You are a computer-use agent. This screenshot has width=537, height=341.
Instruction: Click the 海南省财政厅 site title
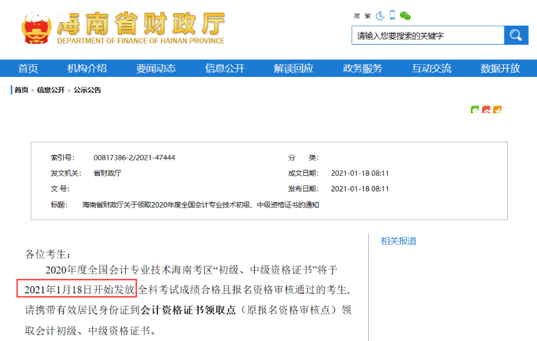141,24
